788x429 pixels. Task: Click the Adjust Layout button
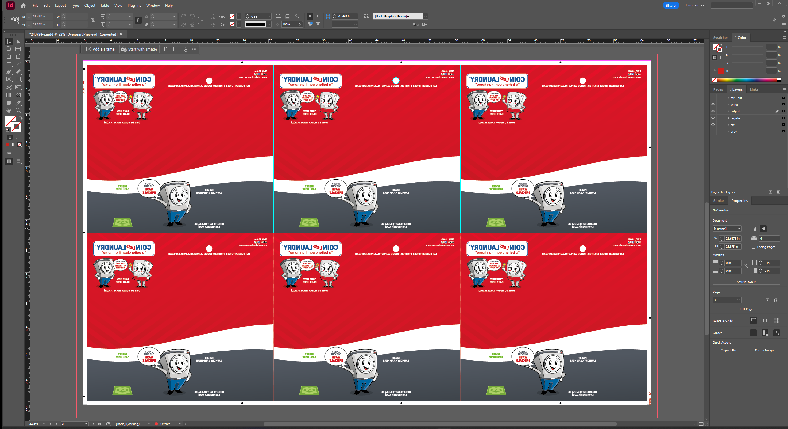[746, 282]
